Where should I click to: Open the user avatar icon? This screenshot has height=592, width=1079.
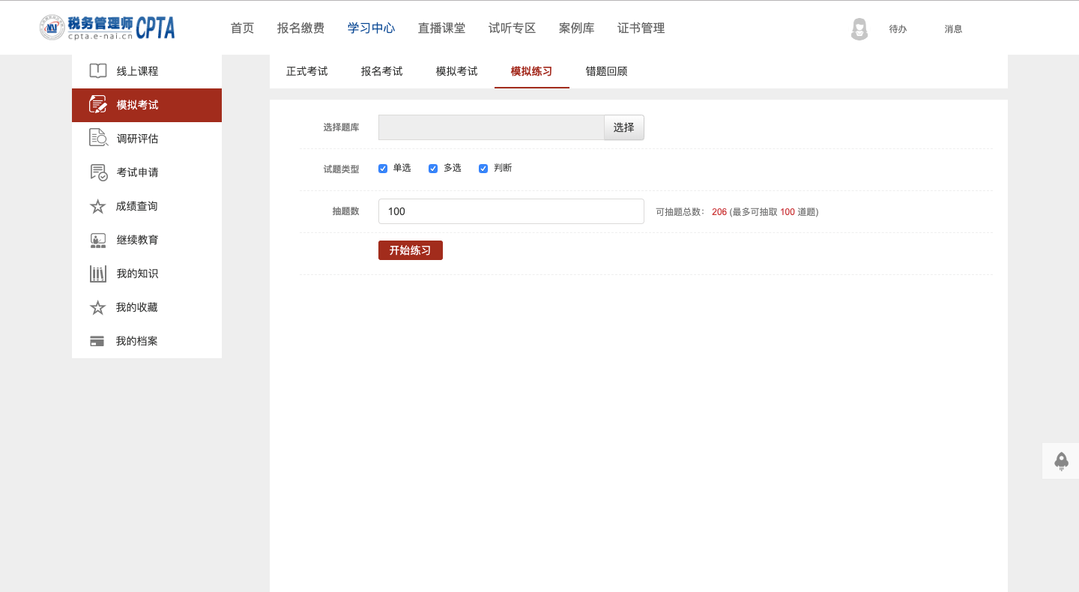[859, 29]
